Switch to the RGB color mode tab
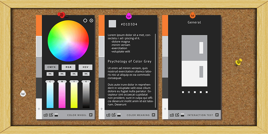Screen dimensions: 268x134 (x=68, y=67)
